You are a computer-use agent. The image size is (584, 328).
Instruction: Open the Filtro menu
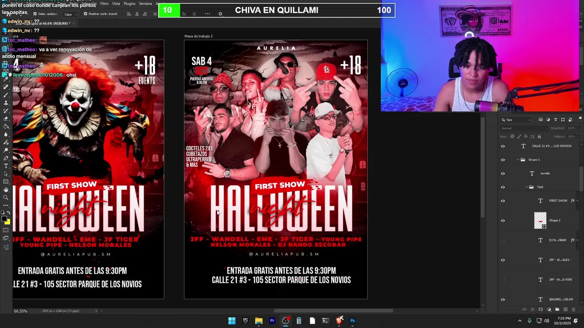pyautogui.click(x=104, y=4)
